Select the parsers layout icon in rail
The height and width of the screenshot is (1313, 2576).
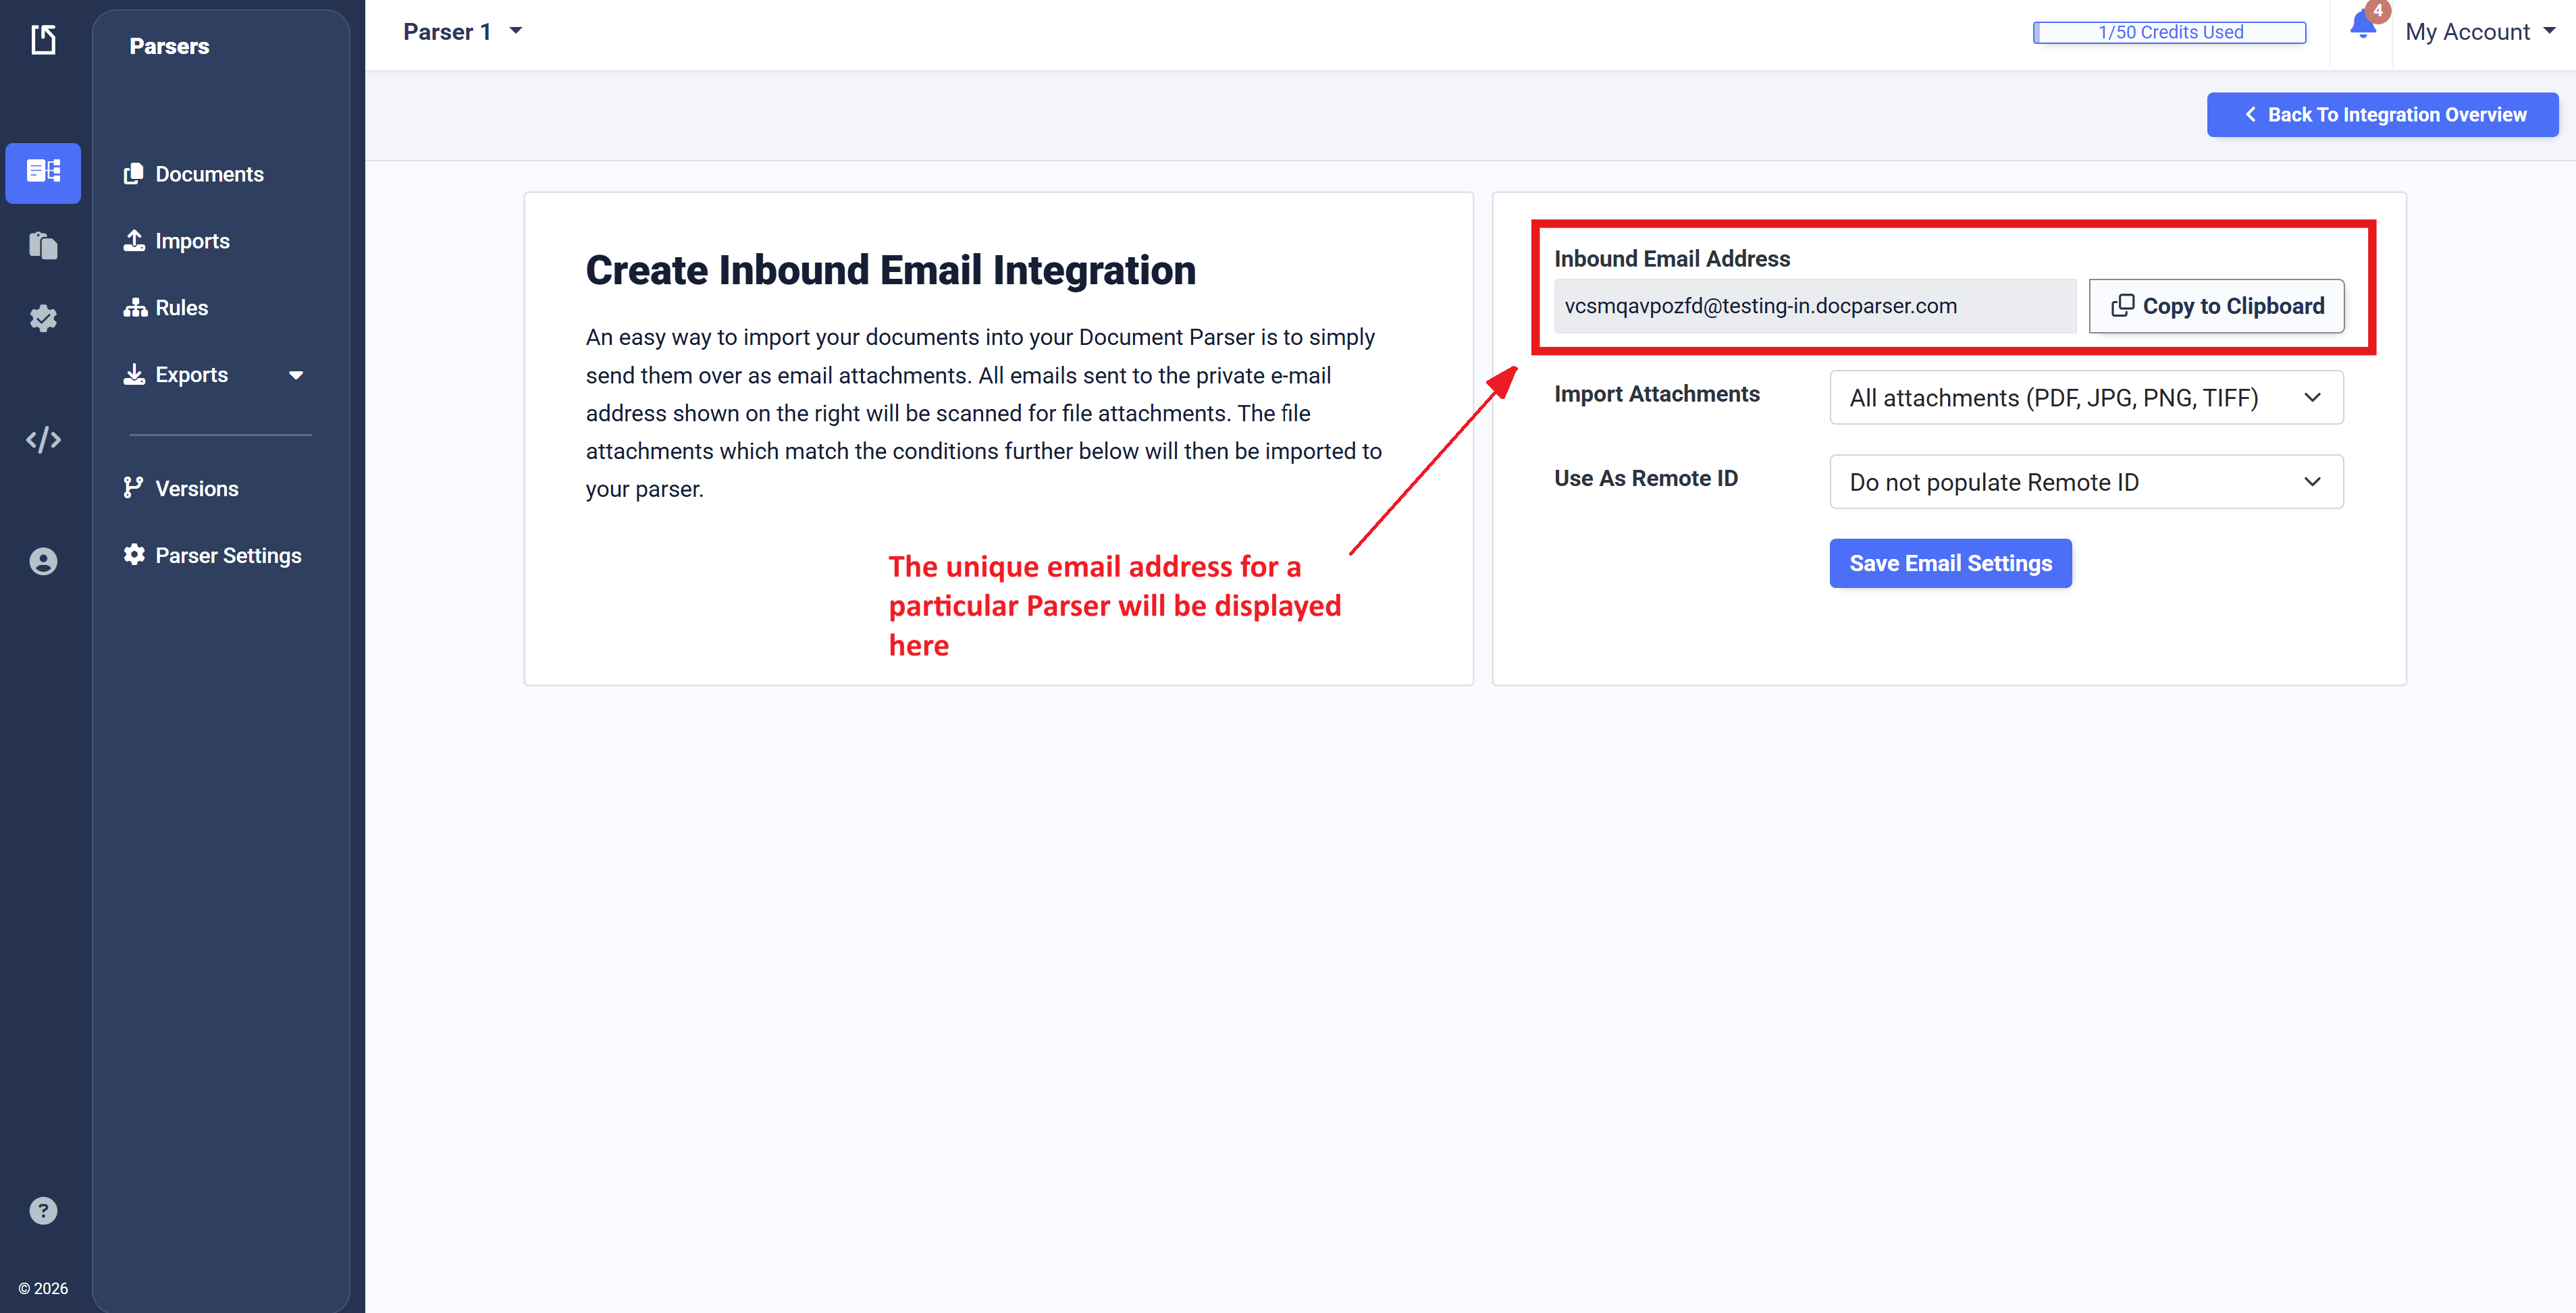(x=43, y=172)
